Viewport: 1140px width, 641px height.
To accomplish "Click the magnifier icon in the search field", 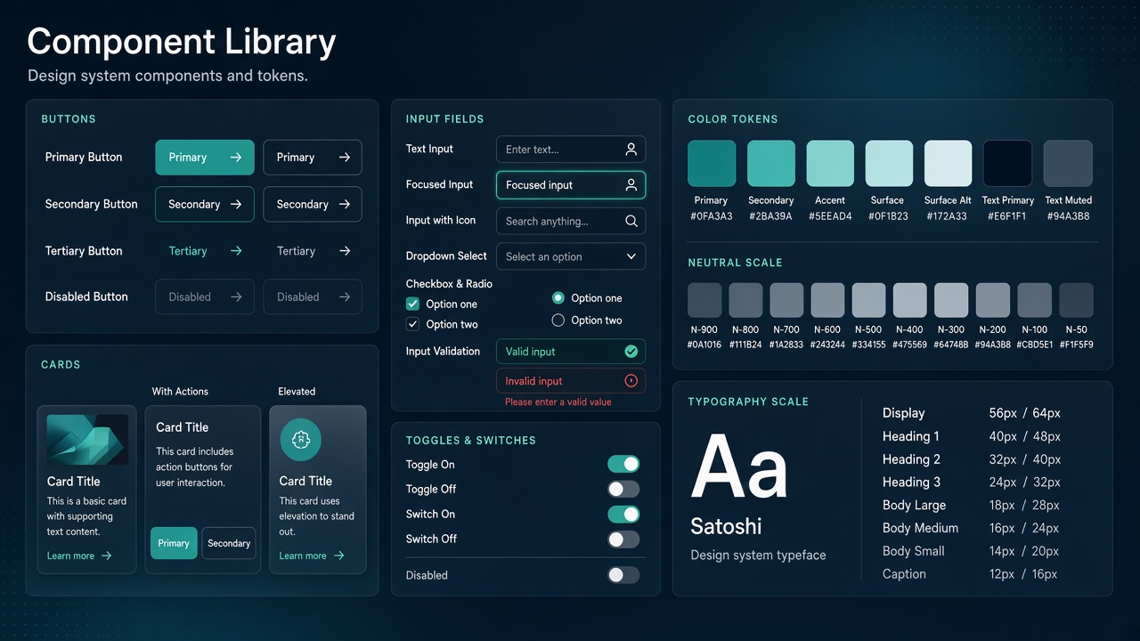I will [631, 221].
